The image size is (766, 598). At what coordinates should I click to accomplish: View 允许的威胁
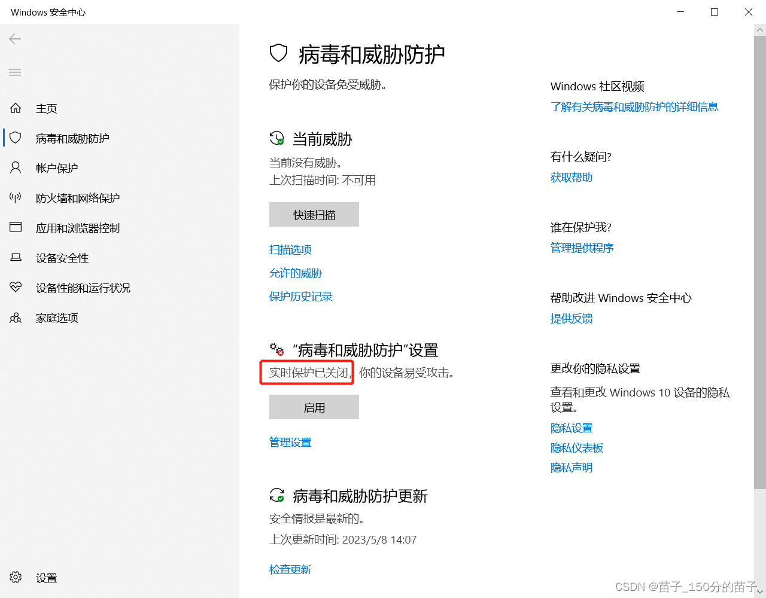pos(296,273)
